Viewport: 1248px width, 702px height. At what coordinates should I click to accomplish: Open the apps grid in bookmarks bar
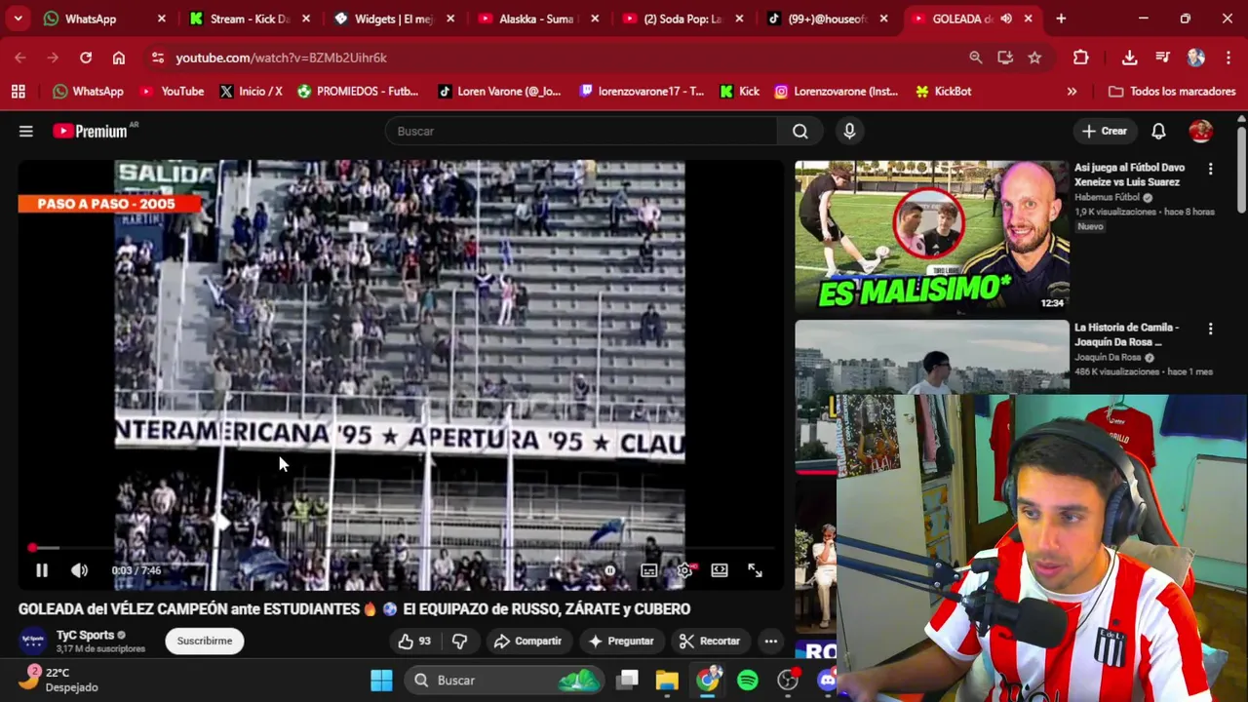[18, 91]
